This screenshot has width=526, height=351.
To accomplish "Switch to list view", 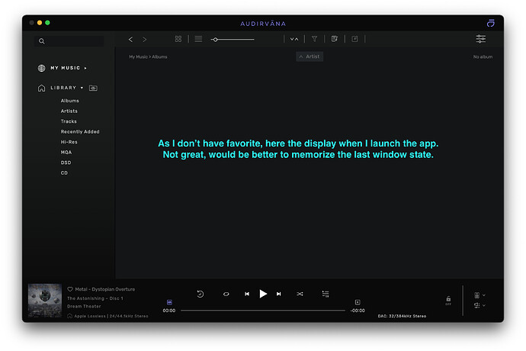I will click(198, 39).
